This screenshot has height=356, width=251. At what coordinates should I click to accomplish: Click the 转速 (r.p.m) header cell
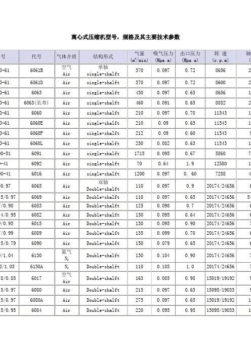point(221,57)
